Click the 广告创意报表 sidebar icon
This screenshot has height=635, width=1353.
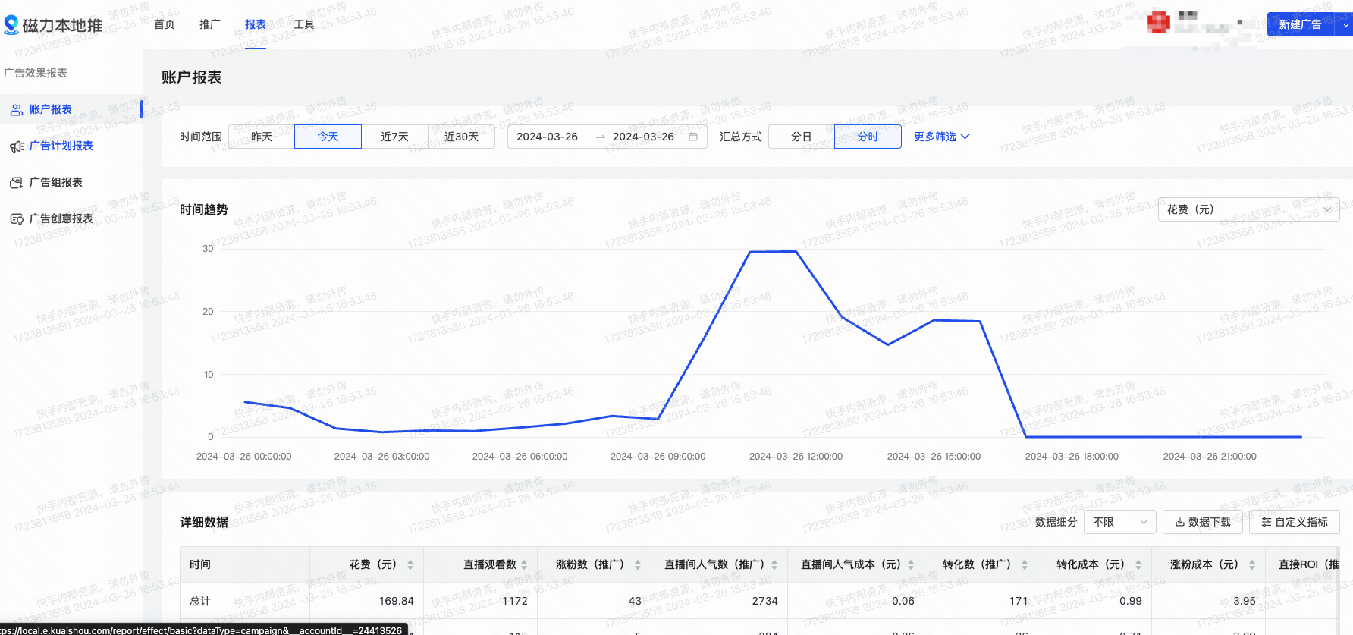(16, 219)
